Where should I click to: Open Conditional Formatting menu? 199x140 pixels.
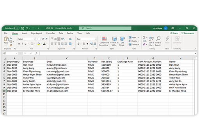[x=104, y=41]
